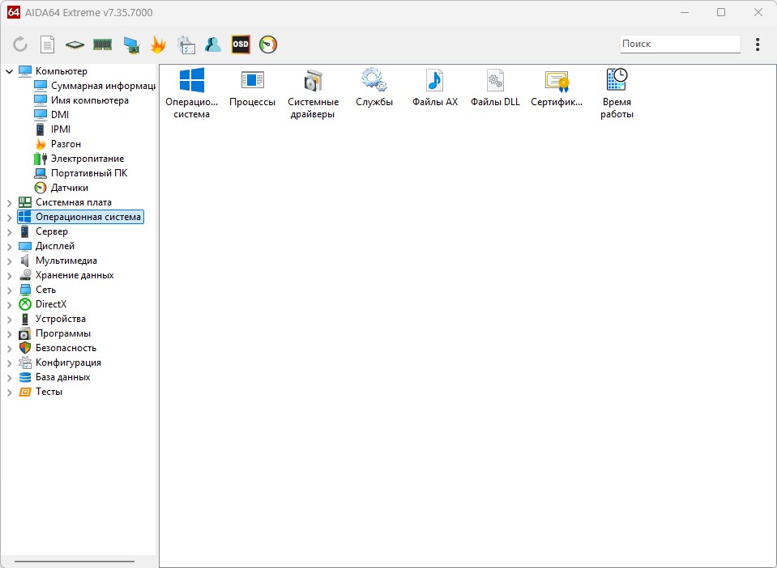Expand the Системная плата node arrow

[x=10, y=202]
